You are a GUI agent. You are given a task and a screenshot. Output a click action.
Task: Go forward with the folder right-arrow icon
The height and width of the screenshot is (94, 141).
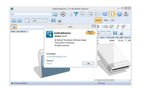point(19,20)
